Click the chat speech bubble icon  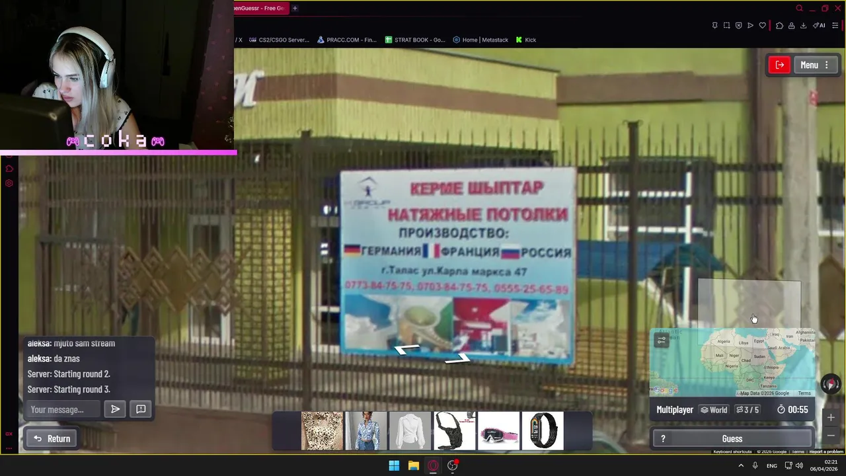coord(141,409)
